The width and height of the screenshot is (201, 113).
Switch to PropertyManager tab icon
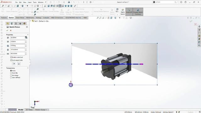pos(12,24)
